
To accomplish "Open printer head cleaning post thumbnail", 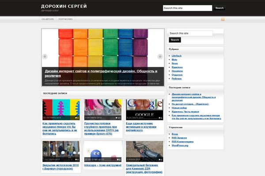I will pyautogui.click(x=103, y=110).
